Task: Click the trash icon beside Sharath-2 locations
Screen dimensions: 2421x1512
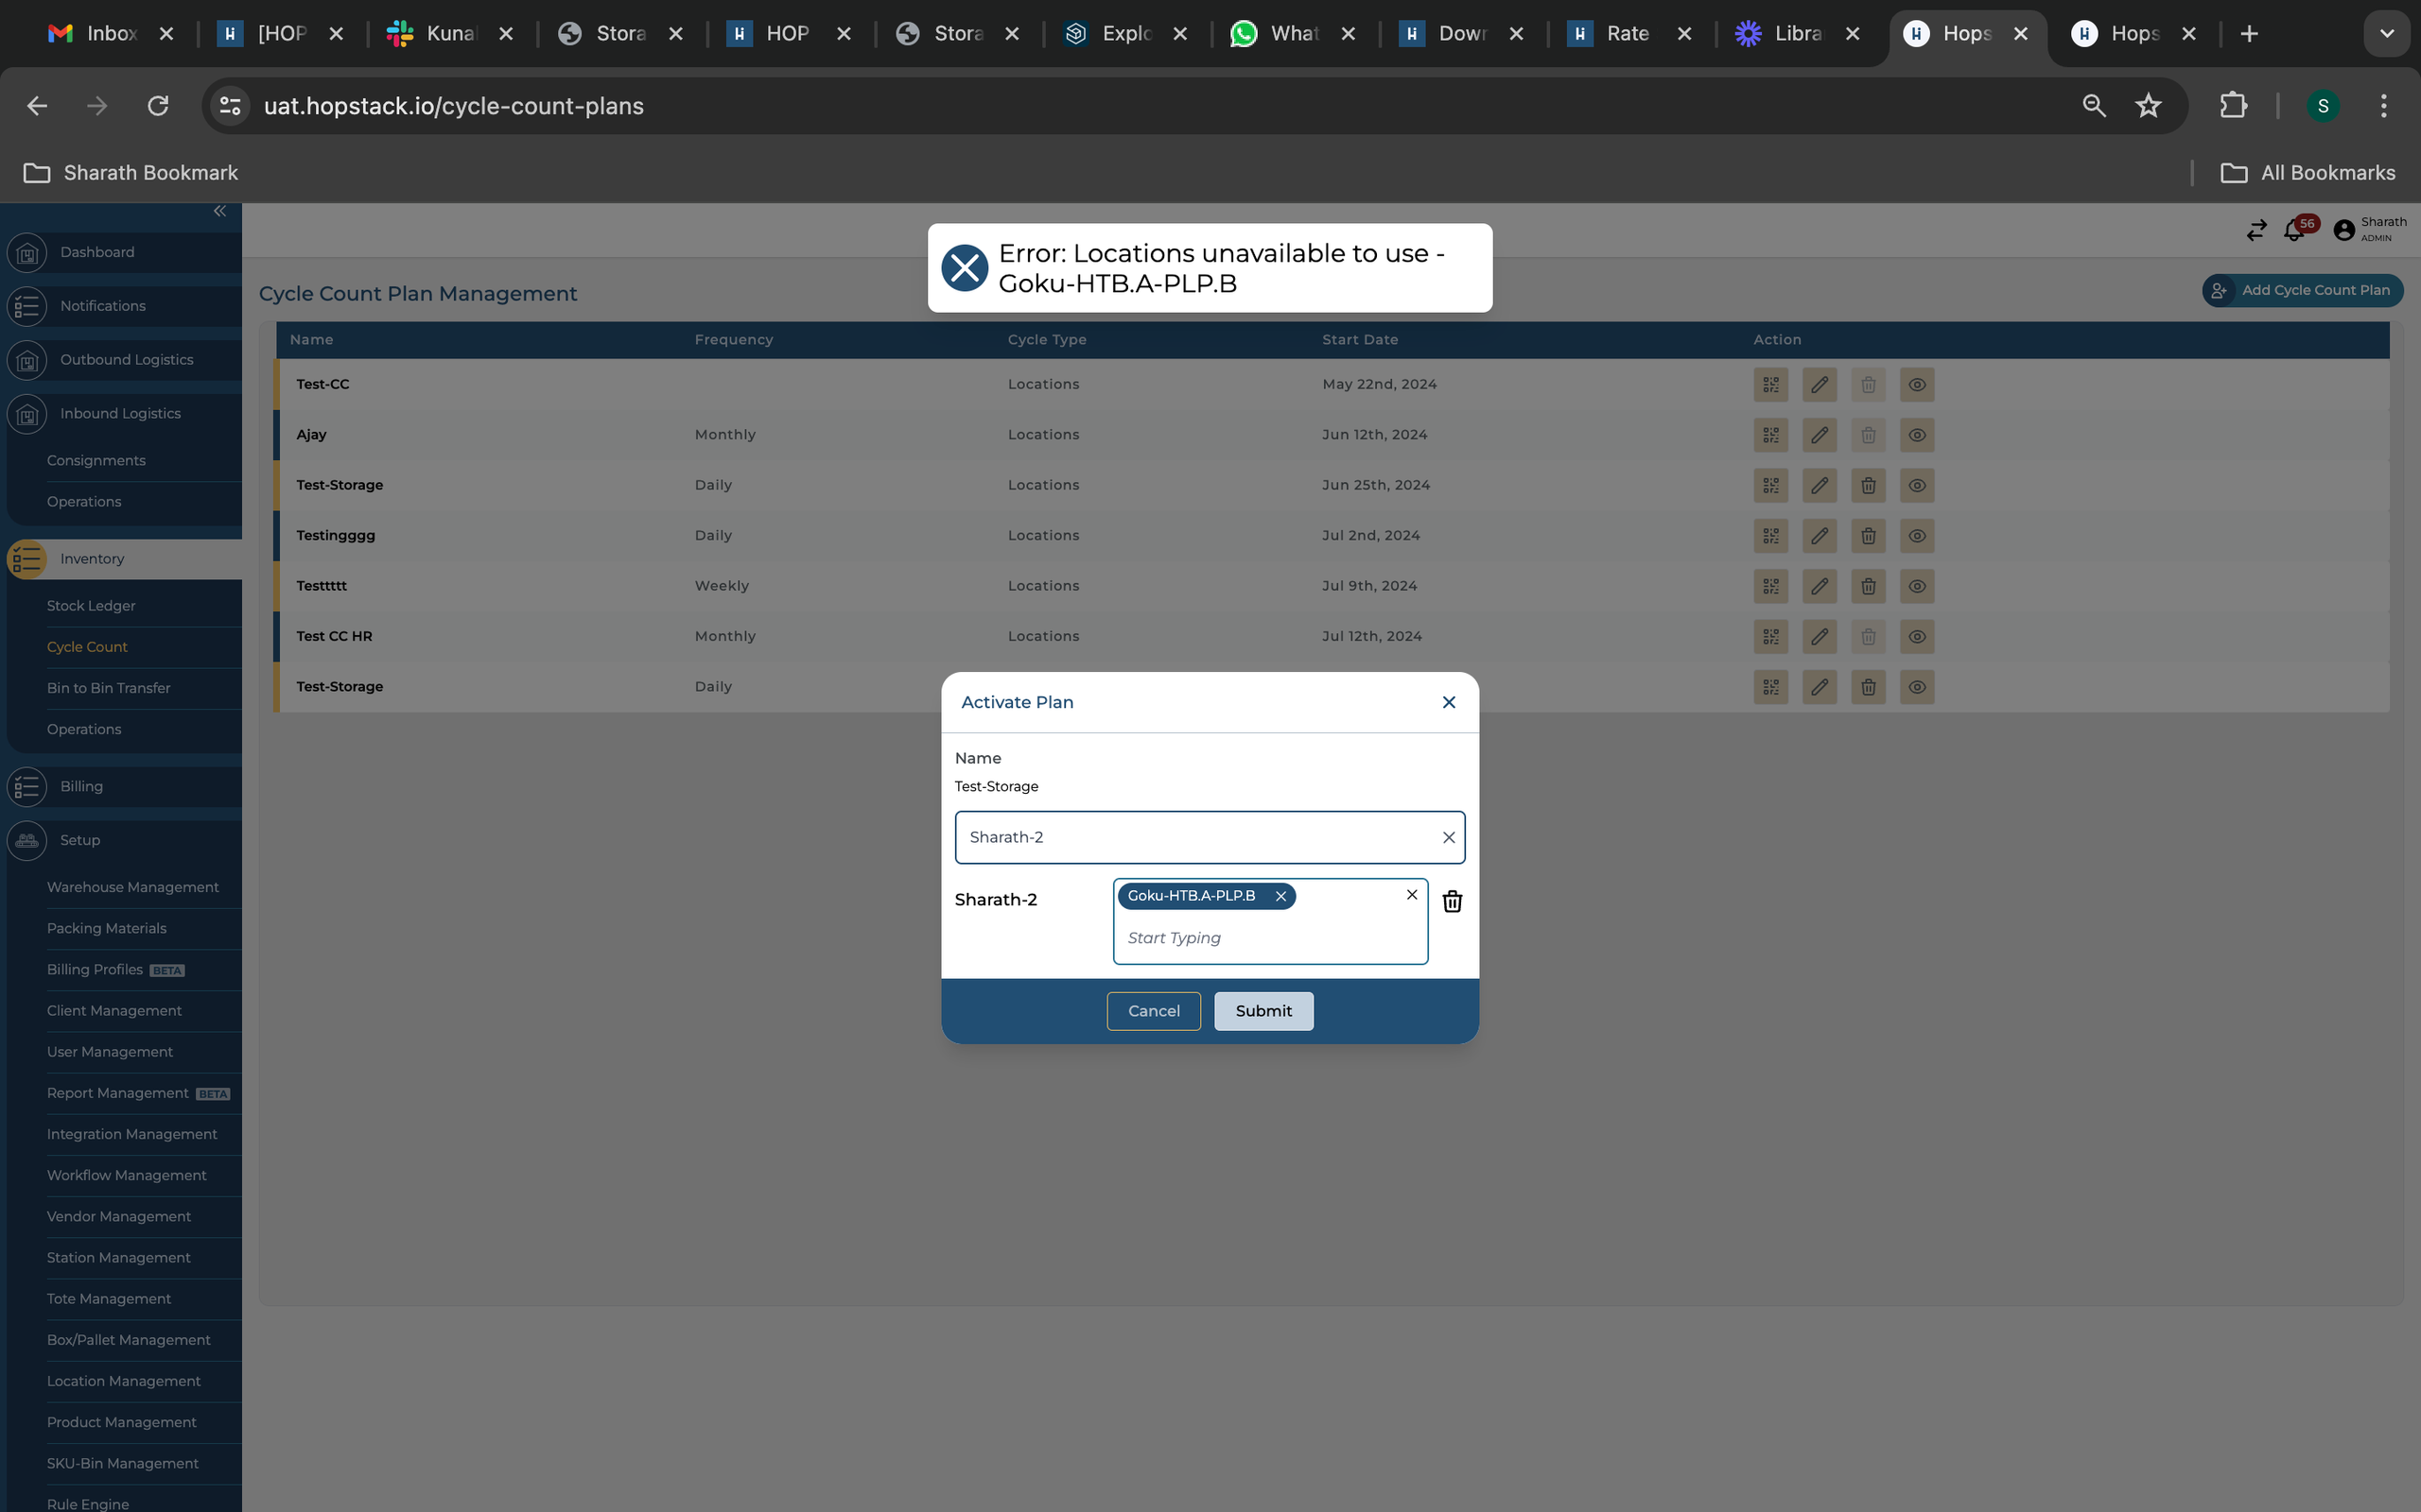Action: 1452,901
